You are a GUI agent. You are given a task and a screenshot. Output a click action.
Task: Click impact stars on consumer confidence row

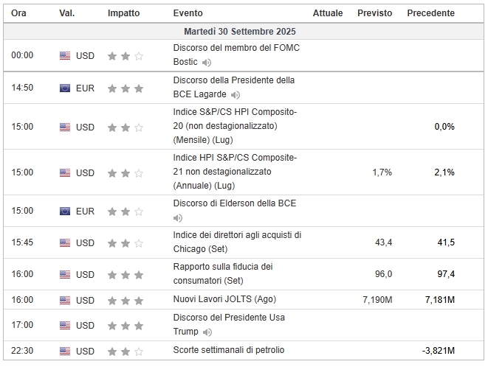tap(125, 275)
